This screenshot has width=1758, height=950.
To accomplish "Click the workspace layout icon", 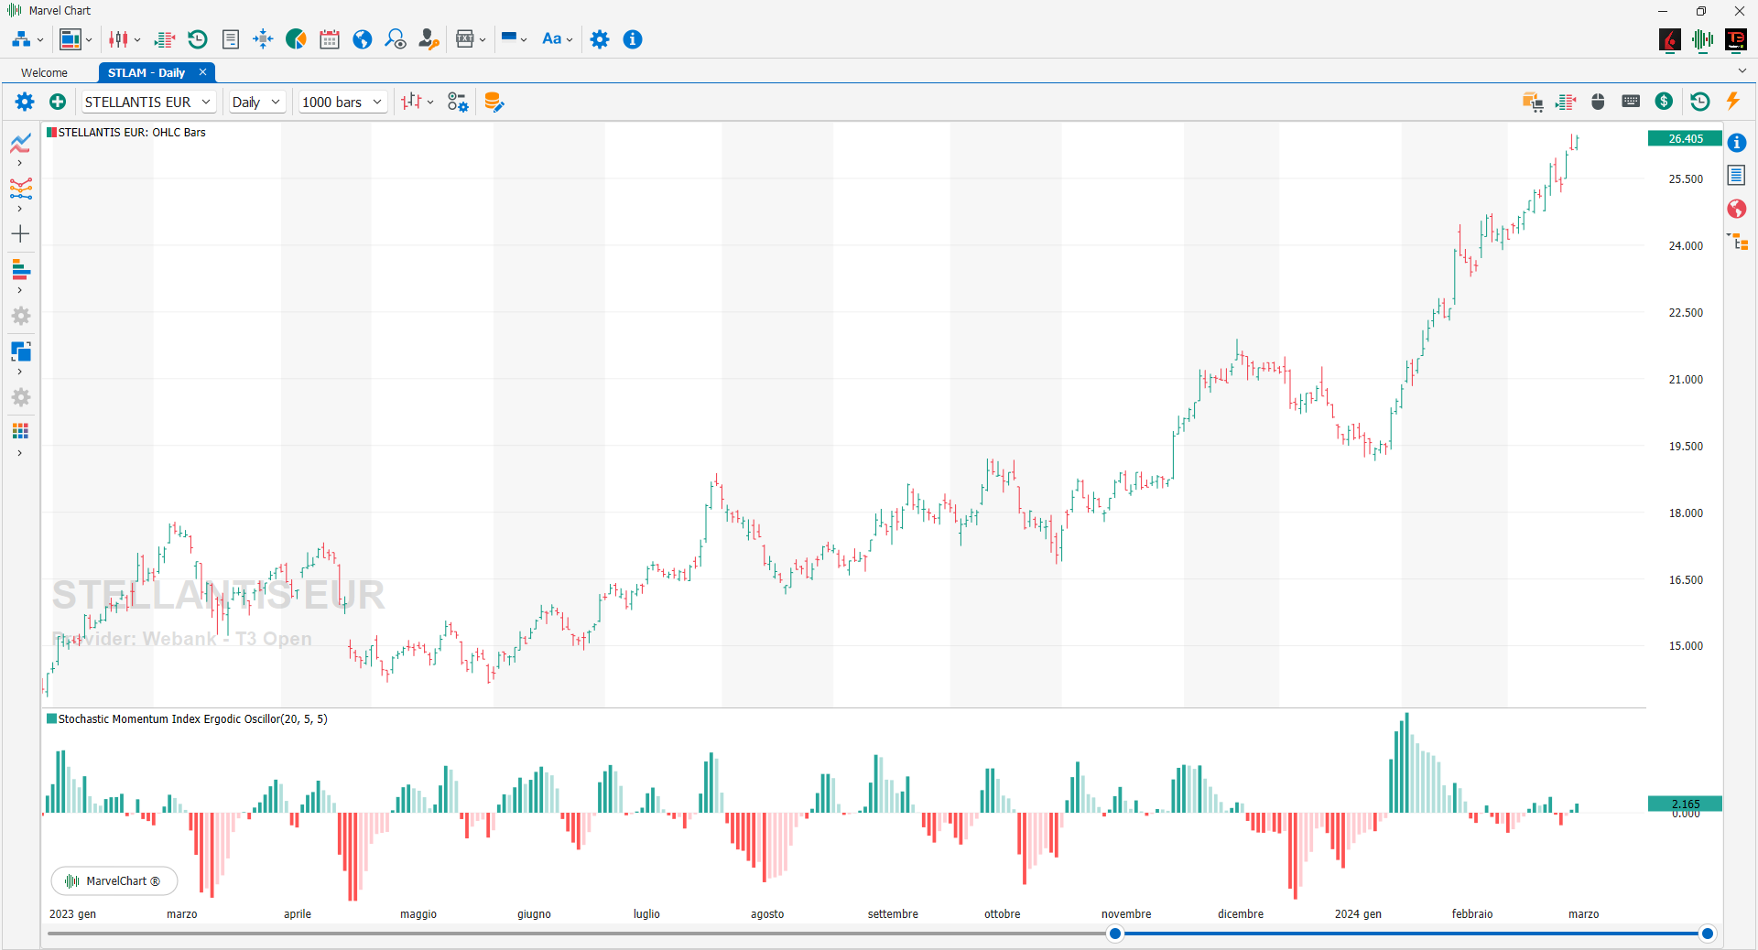I will [71, 39].
